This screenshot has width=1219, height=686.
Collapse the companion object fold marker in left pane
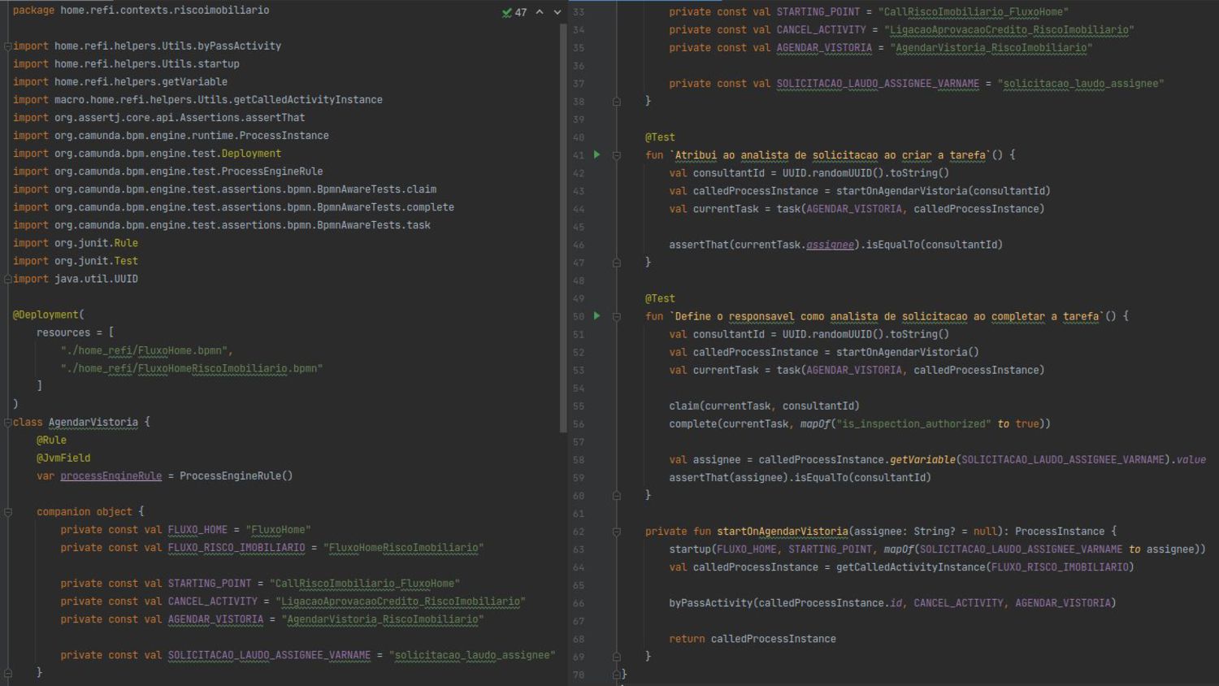[7, 512]
